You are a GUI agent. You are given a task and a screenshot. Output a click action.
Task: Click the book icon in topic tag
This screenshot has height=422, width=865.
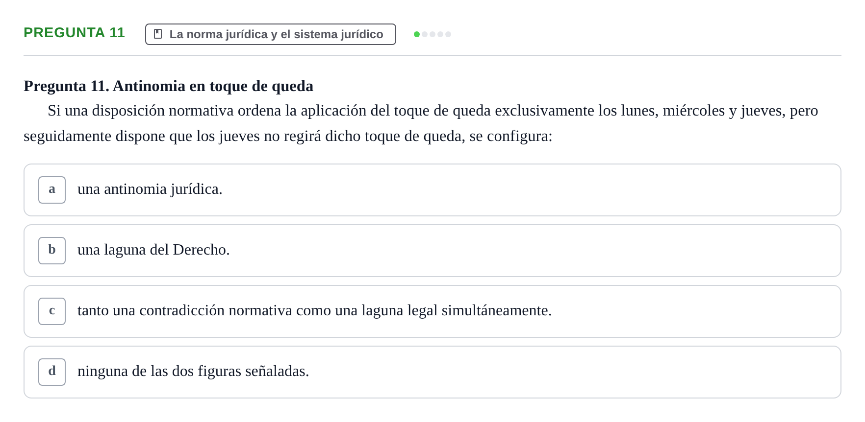click(158, 34)
